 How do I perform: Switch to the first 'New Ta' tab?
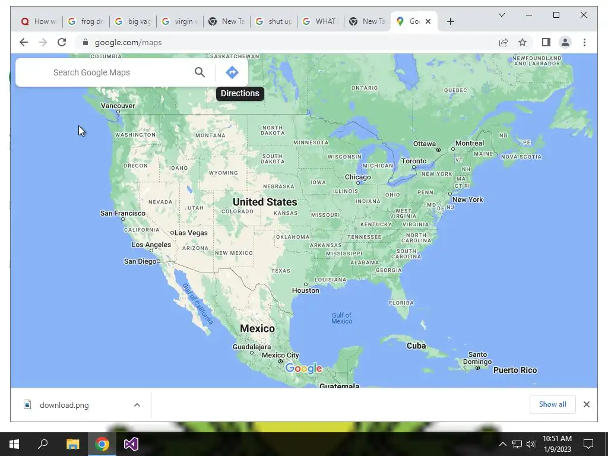point(226,21)
